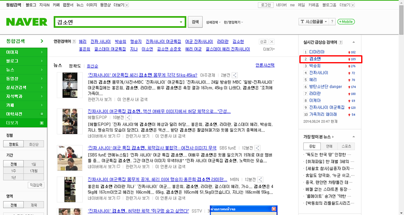This screenshot has height=215, width=404.
Task: Click the 신고 report button
Action: click(x=263, y=42)
